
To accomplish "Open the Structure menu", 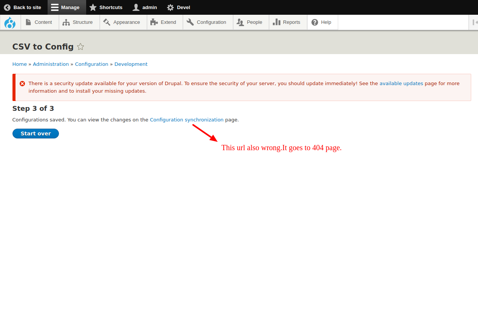I will pyautogui.click(x=79, y=22).
